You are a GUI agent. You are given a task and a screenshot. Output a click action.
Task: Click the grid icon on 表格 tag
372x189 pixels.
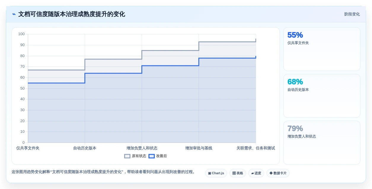pyautogui.click(x=234, y=173)
